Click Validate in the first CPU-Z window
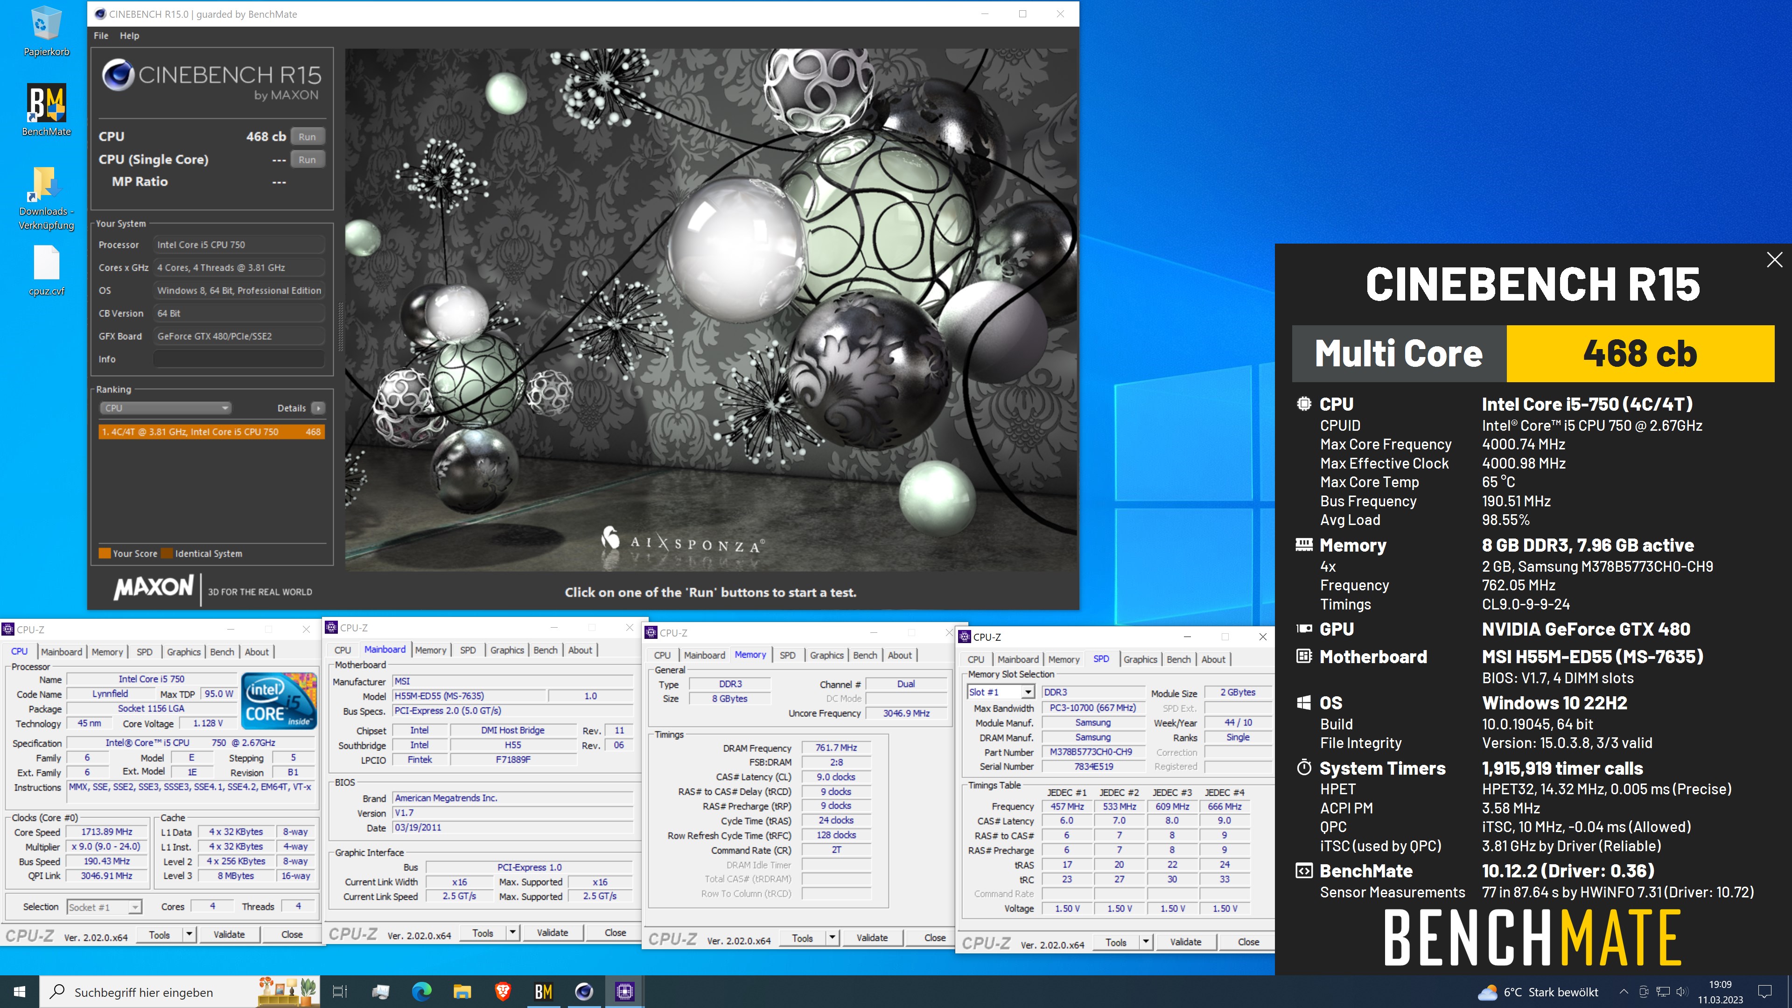Screen dimensions: 1792x1008 (x=229, y=934)
